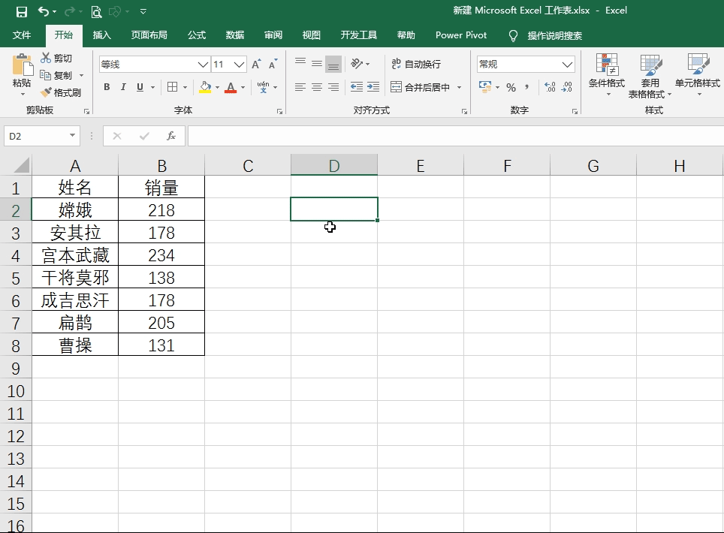
Task: Click the Paste (粘贴) clipboard icon
Action: [23, 65]
